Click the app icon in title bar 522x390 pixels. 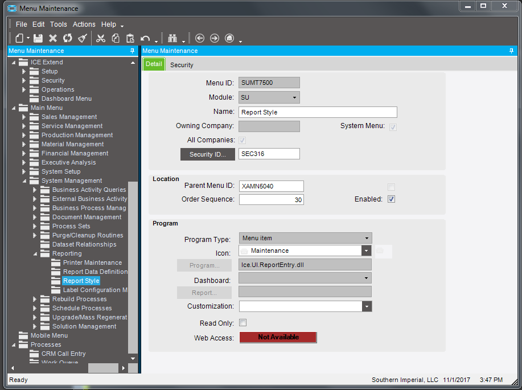pos(12,9)
